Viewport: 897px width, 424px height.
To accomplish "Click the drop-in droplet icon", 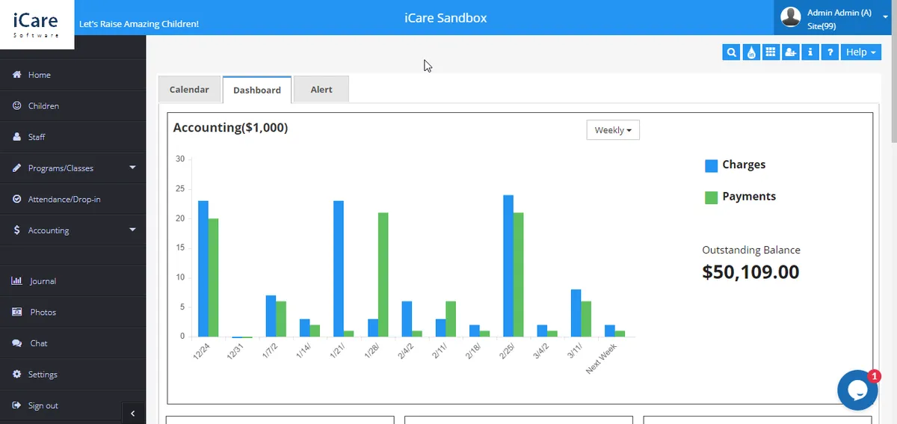I will [751, 52].
